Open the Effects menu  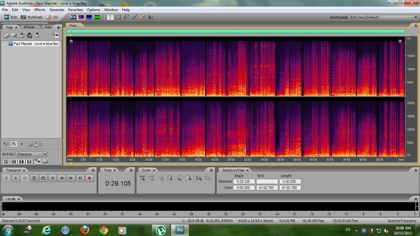(x=40, y=10)
